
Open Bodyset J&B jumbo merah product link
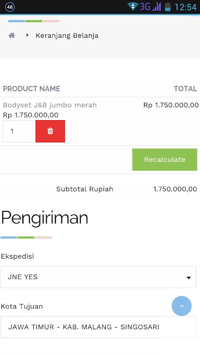click(x=50, y=105)
